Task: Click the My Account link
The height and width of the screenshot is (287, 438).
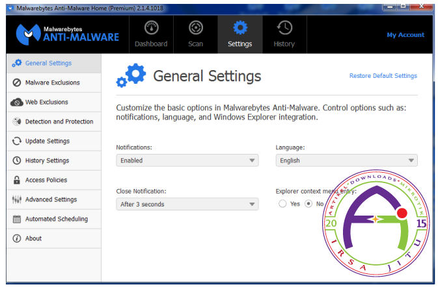Action: point(405,35)
